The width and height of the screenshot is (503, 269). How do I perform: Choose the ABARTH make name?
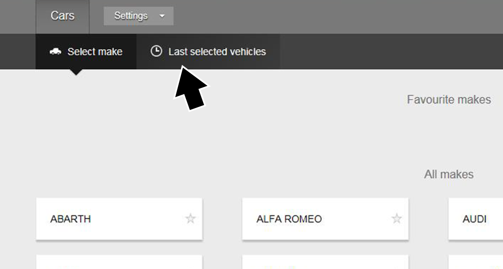click(70, 219)
